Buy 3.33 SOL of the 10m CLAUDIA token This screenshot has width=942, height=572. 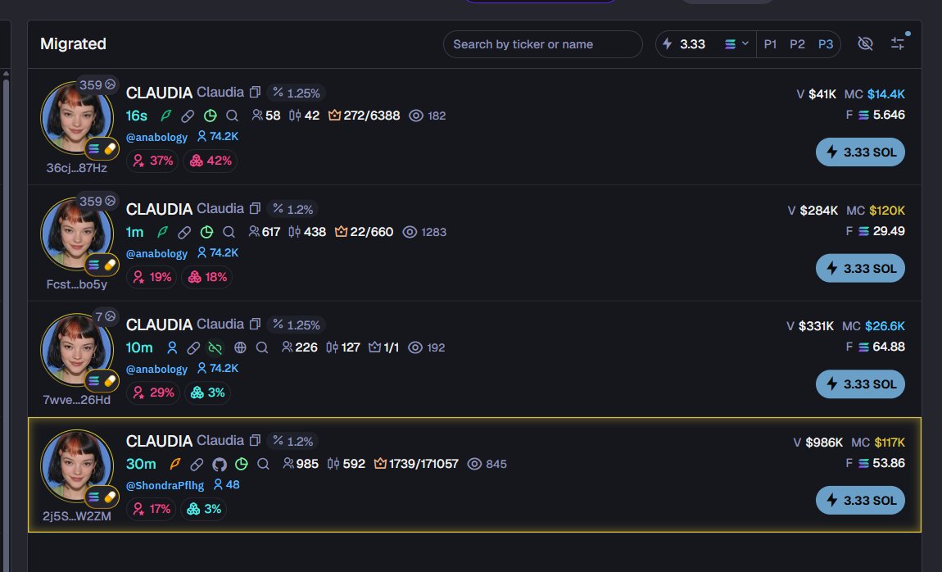860,384
